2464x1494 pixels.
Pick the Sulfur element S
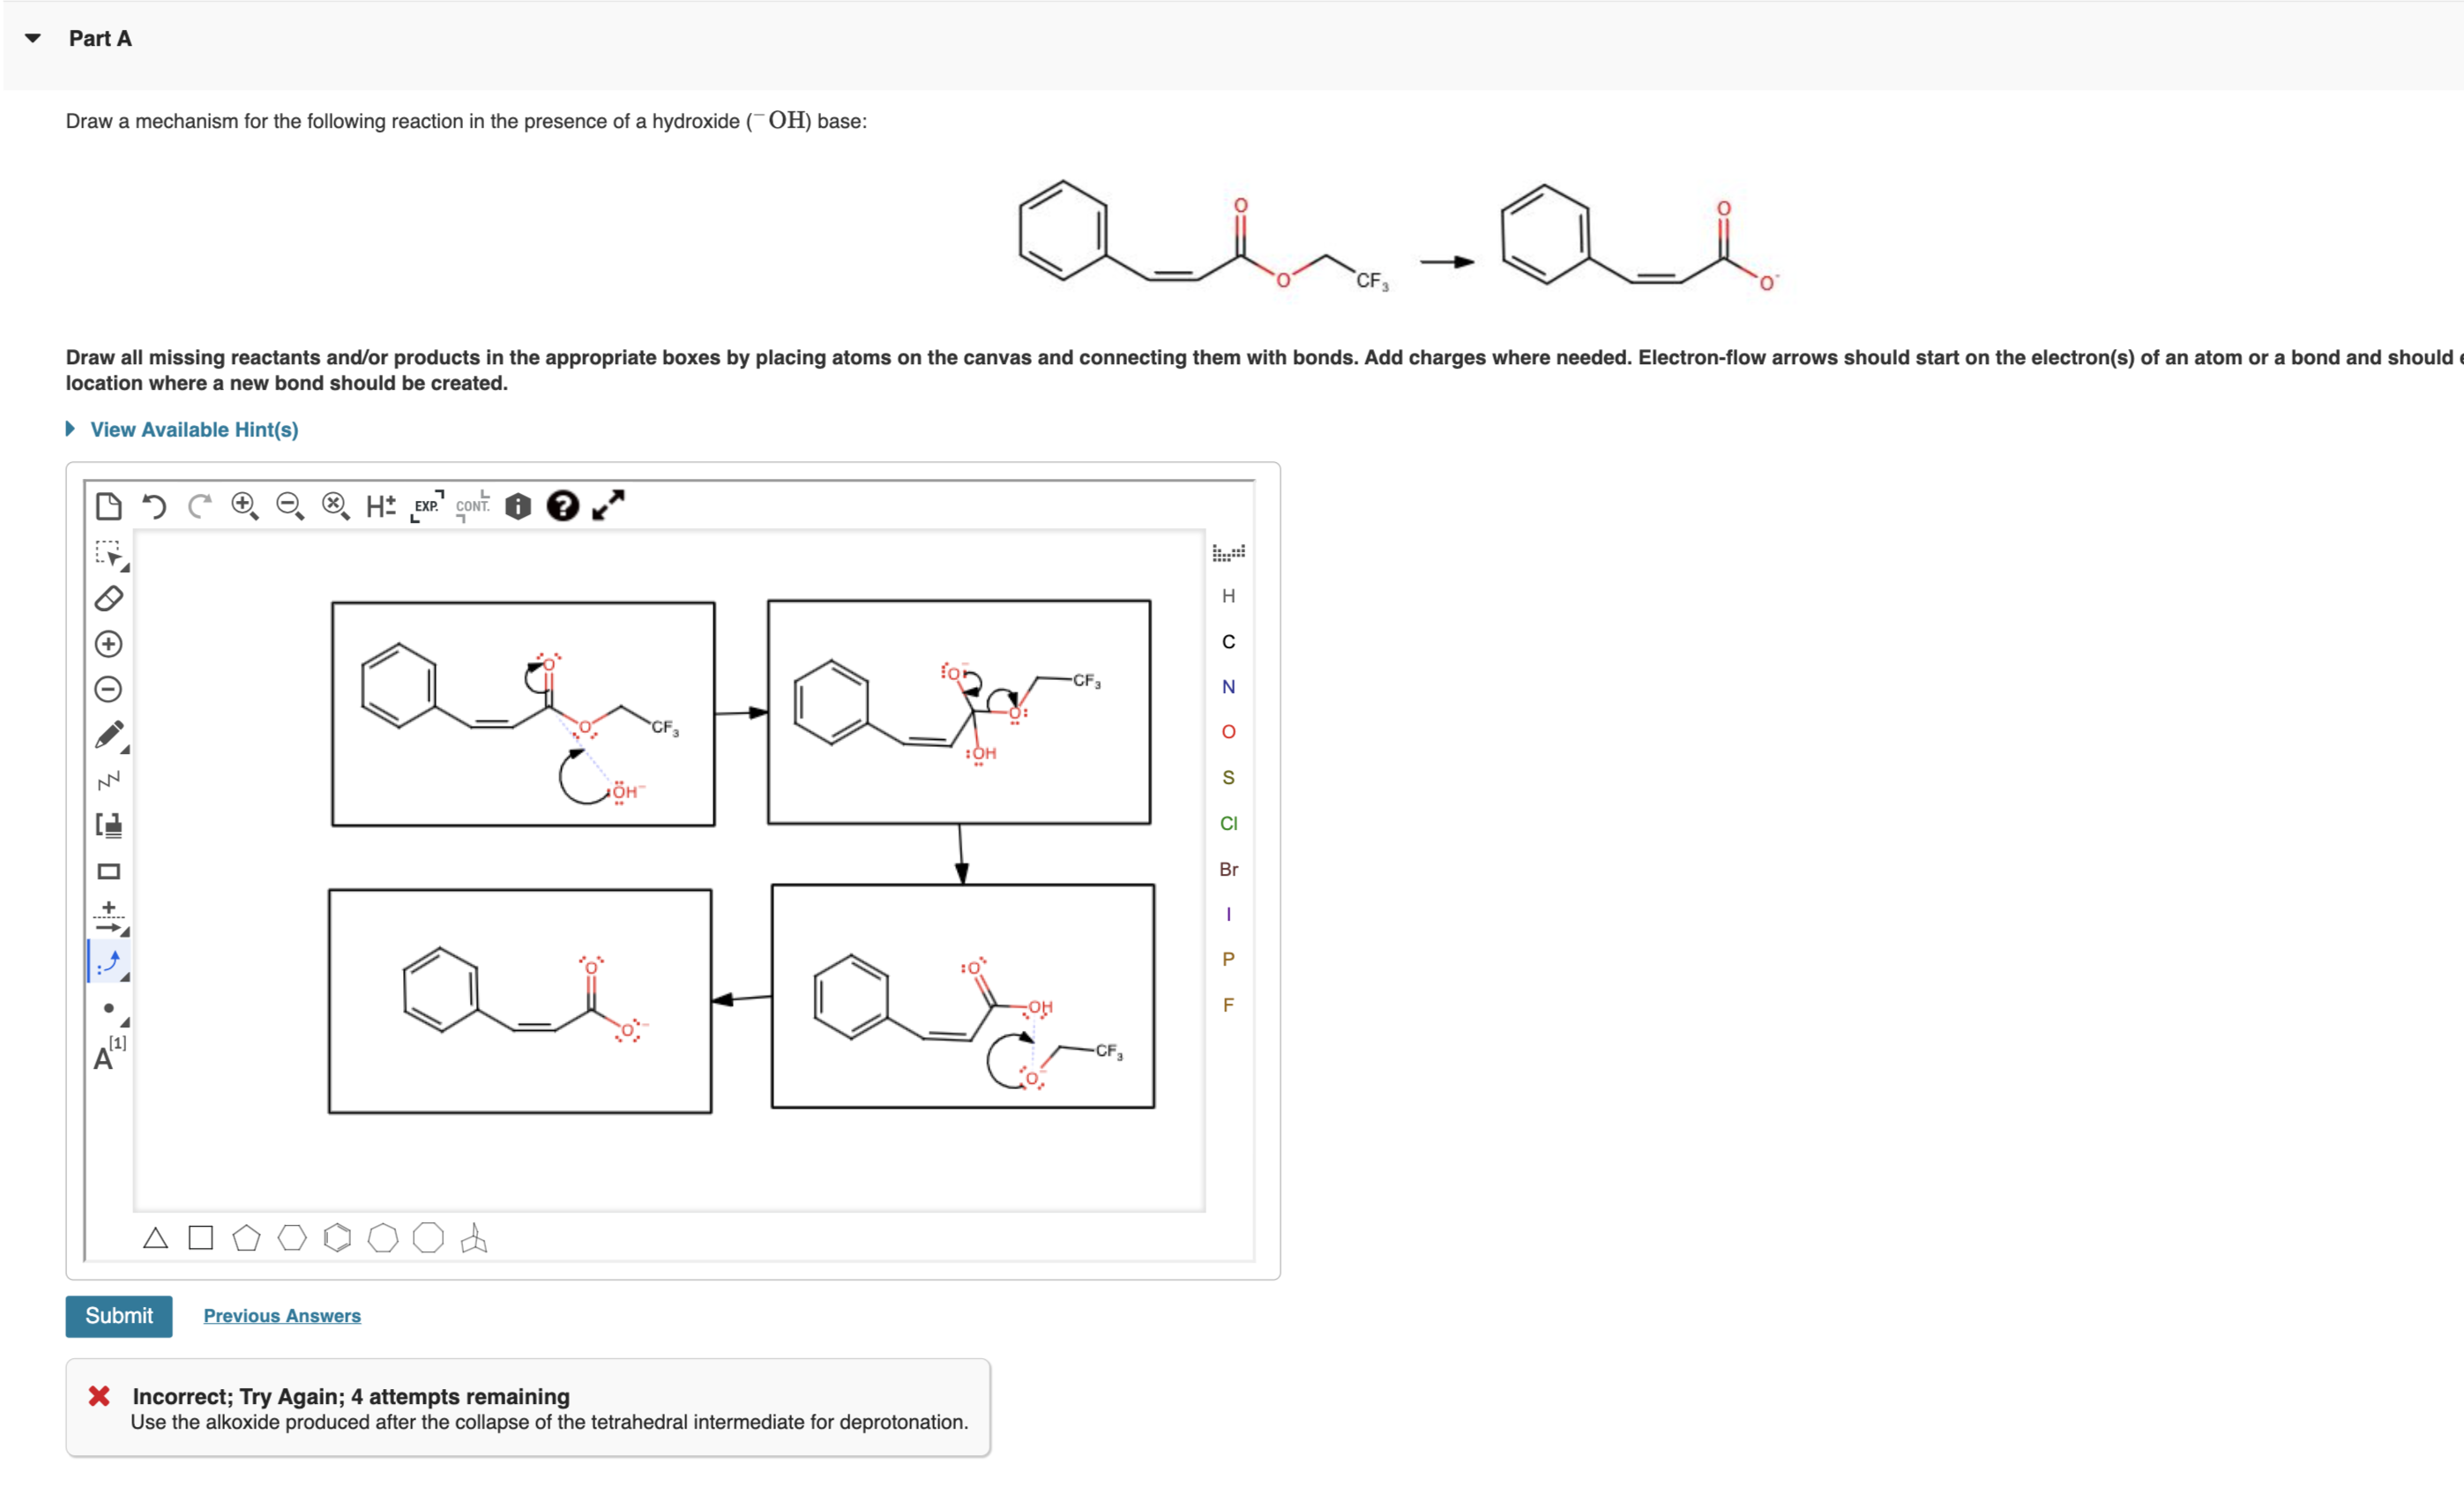coord(1228,778)
